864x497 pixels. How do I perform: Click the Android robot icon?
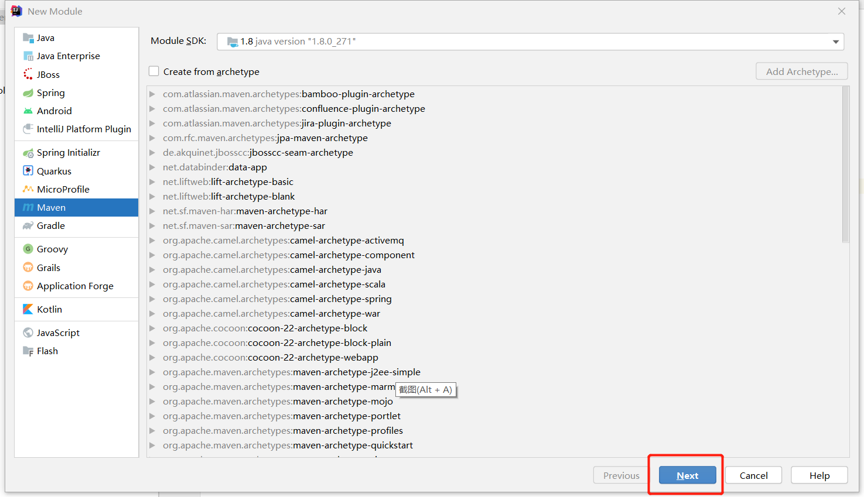tap(28, 111)
